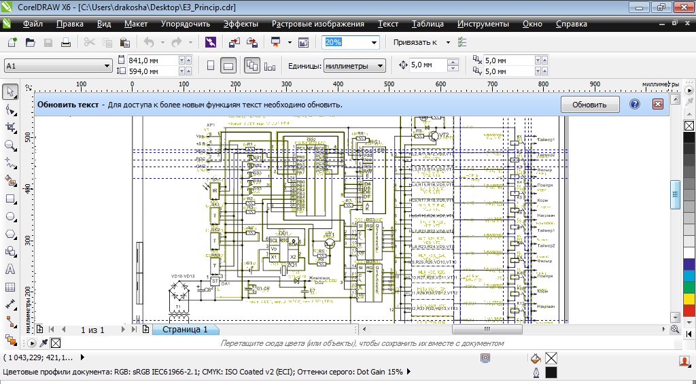Select the Text tool
696x384 pixels.
click(10, 269)
